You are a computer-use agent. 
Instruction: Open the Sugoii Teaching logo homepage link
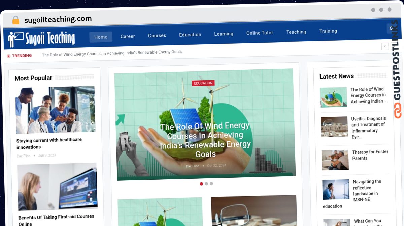point(42,39)
